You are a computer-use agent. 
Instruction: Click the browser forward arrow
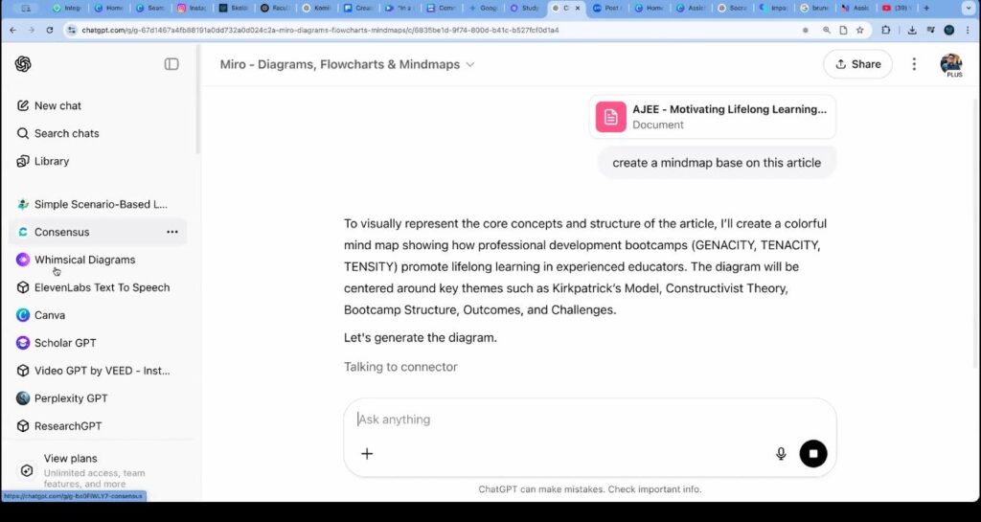click(x=32, y=30)
